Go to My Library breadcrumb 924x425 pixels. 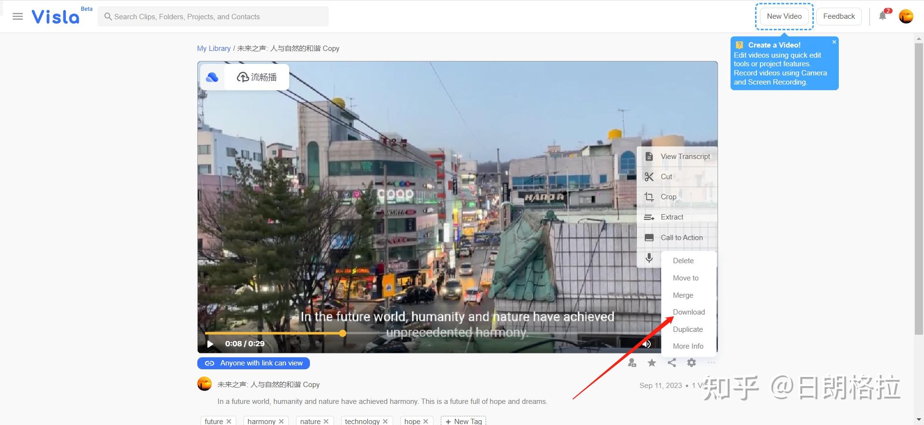tap(214, 49)
